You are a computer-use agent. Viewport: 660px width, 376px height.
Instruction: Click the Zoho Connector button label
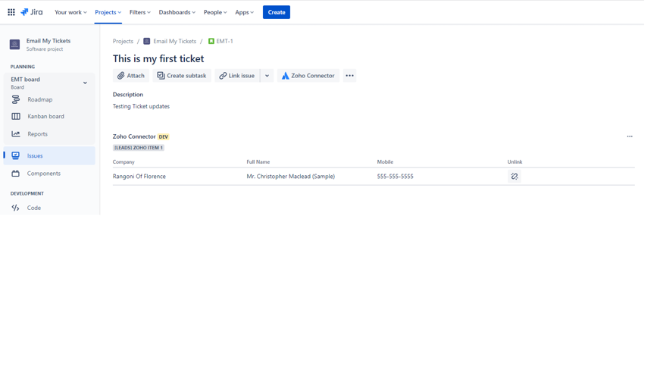pos(313,76)
